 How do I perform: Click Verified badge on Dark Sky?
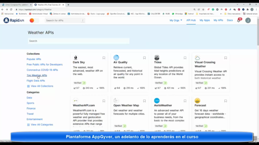80,83
